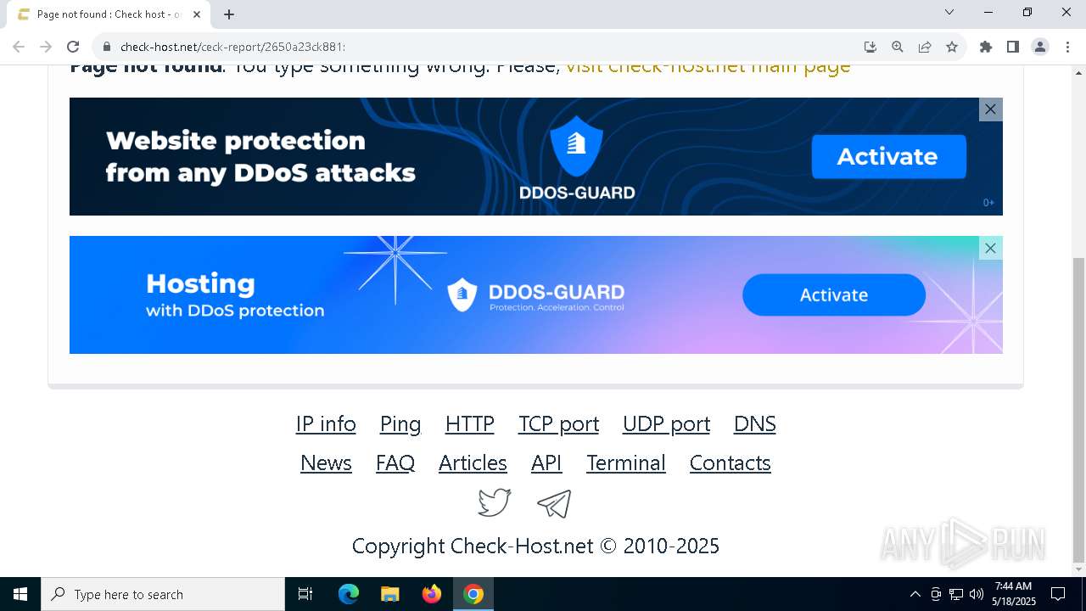
Task: Open the notification center icon
Action: (x=1058, y=594)
